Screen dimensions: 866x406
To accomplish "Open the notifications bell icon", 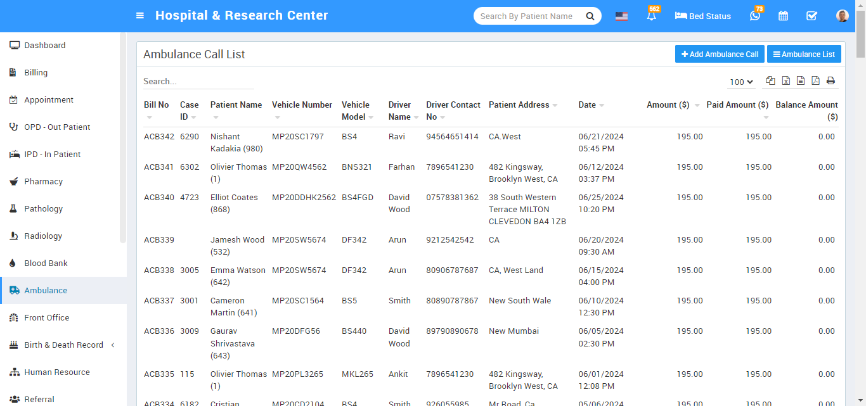I will tap(651, 16).
